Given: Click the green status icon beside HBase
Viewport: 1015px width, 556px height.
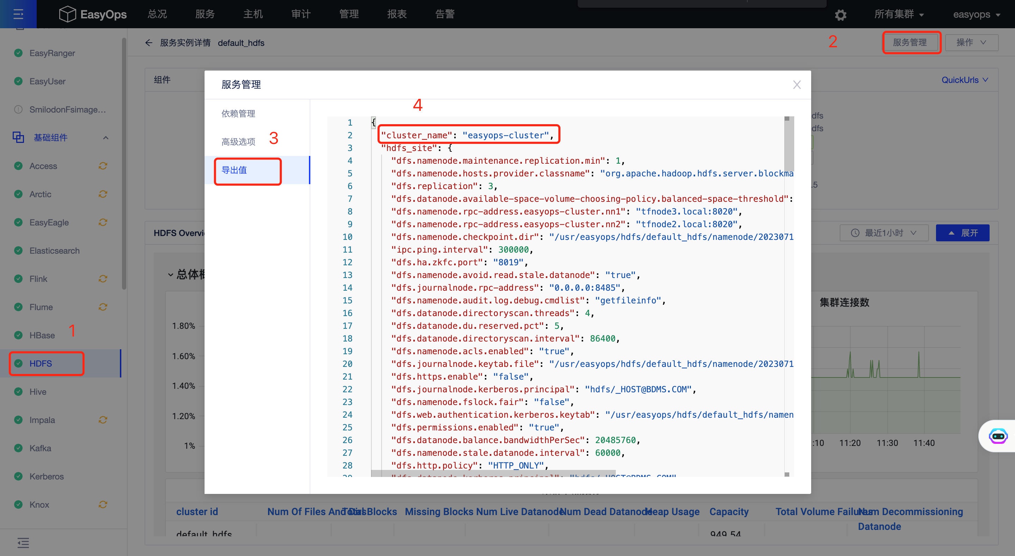Looking at the screenshot, I should pyautogui.click(x=18, y=336).
